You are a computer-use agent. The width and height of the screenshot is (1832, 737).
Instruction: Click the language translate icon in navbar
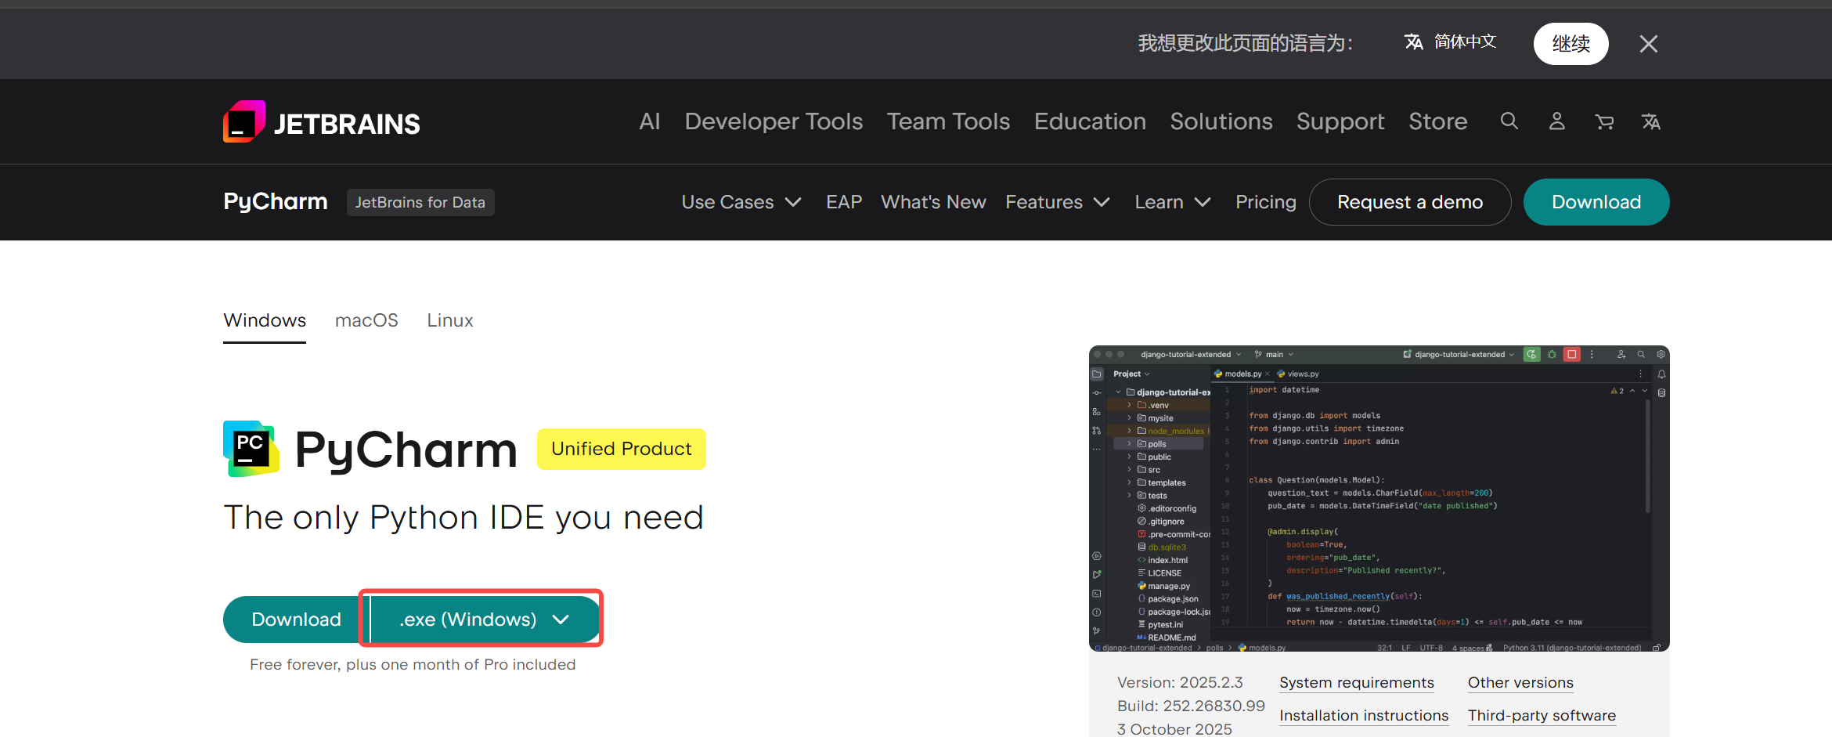pos(1650,121)
